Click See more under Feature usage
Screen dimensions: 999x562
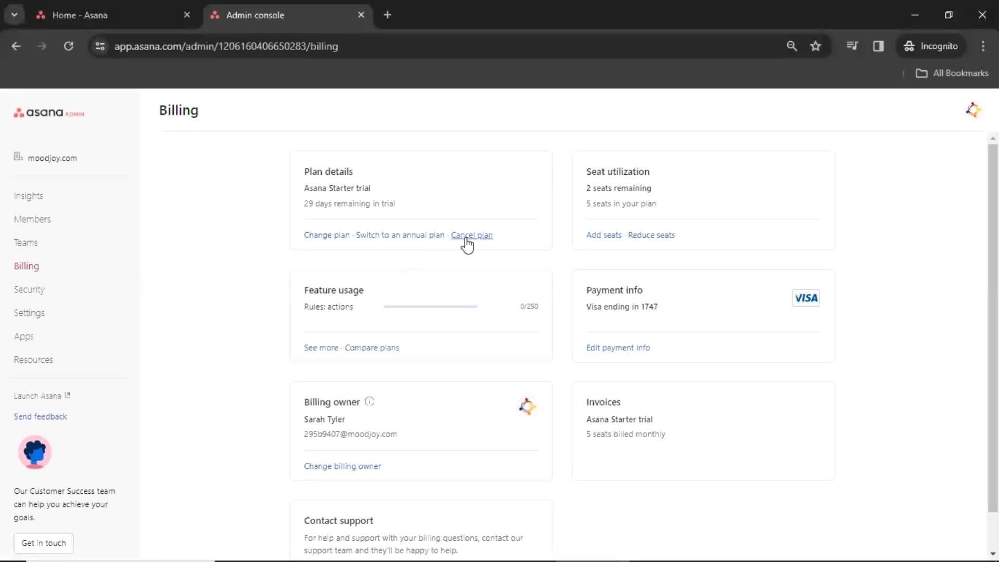click(321, 348)
